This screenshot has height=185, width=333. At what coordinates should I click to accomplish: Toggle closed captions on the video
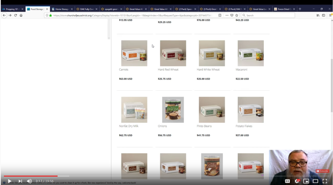(x=287, y=181)
